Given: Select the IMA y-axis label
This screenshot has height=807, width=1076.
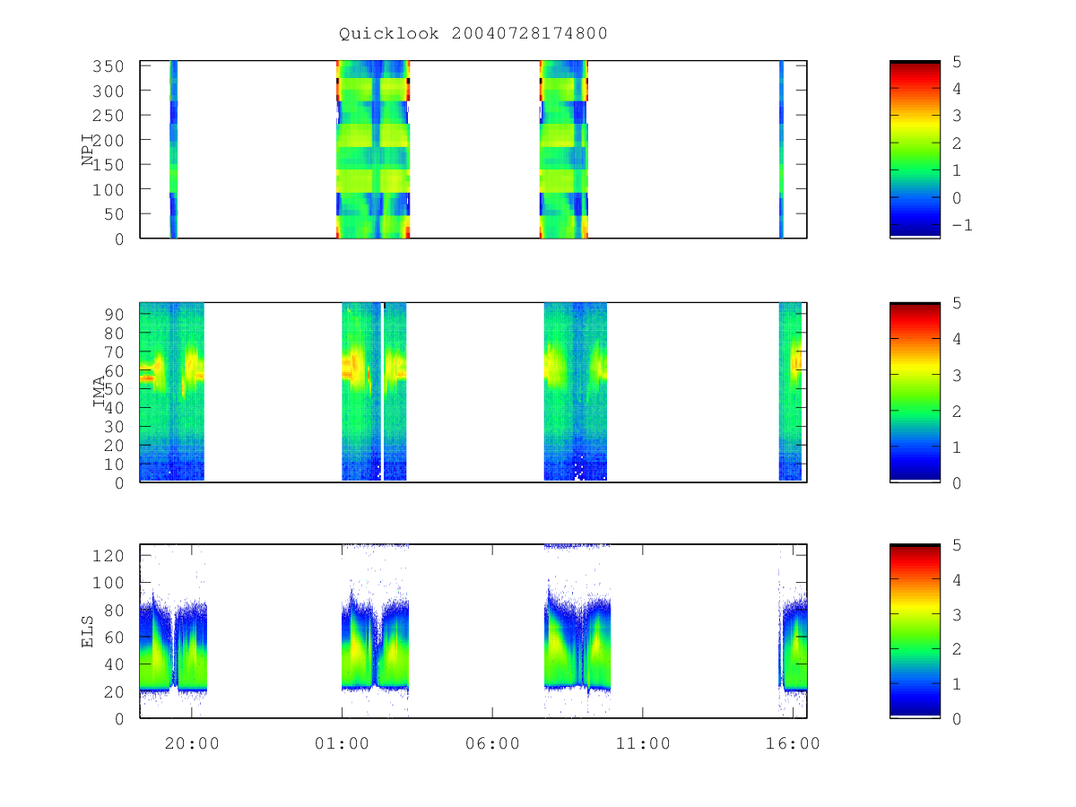Looking at the screenshot, I should click(100, 392).
